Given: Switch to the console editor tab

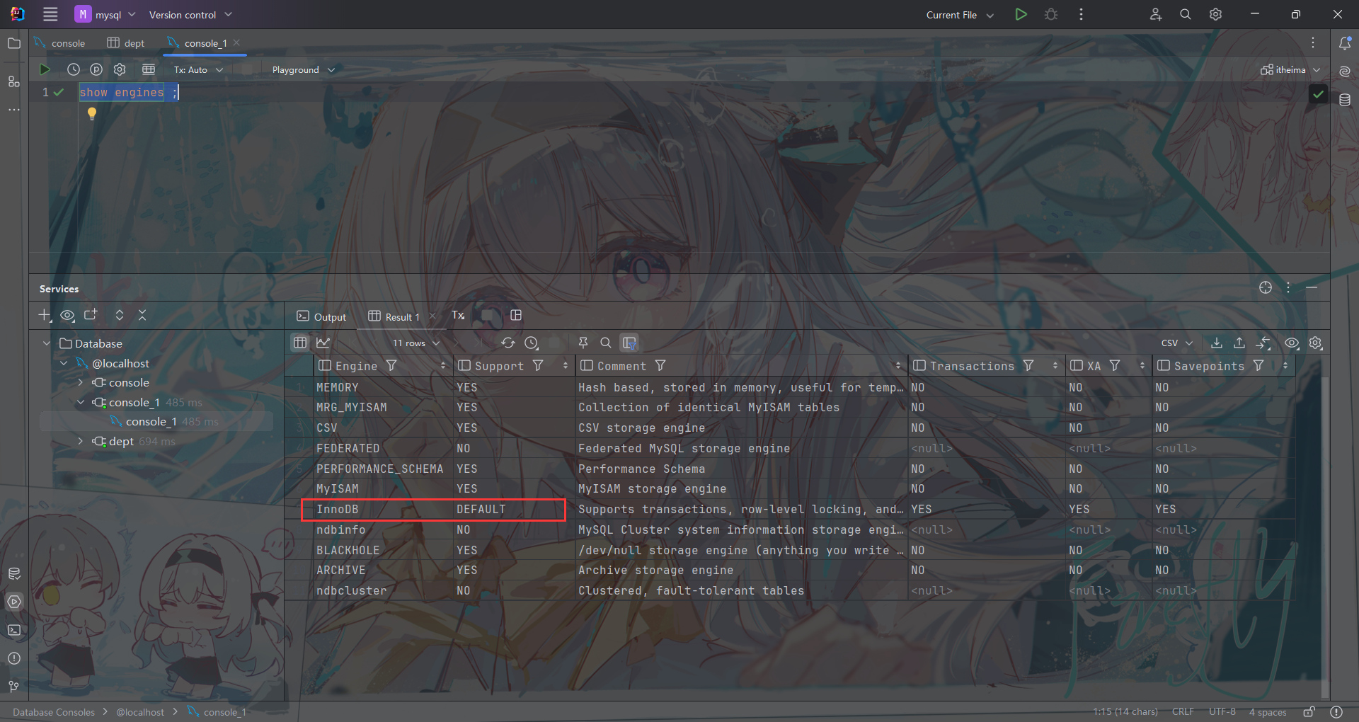Looking at the screenshot, I should [x=60, y=43].
